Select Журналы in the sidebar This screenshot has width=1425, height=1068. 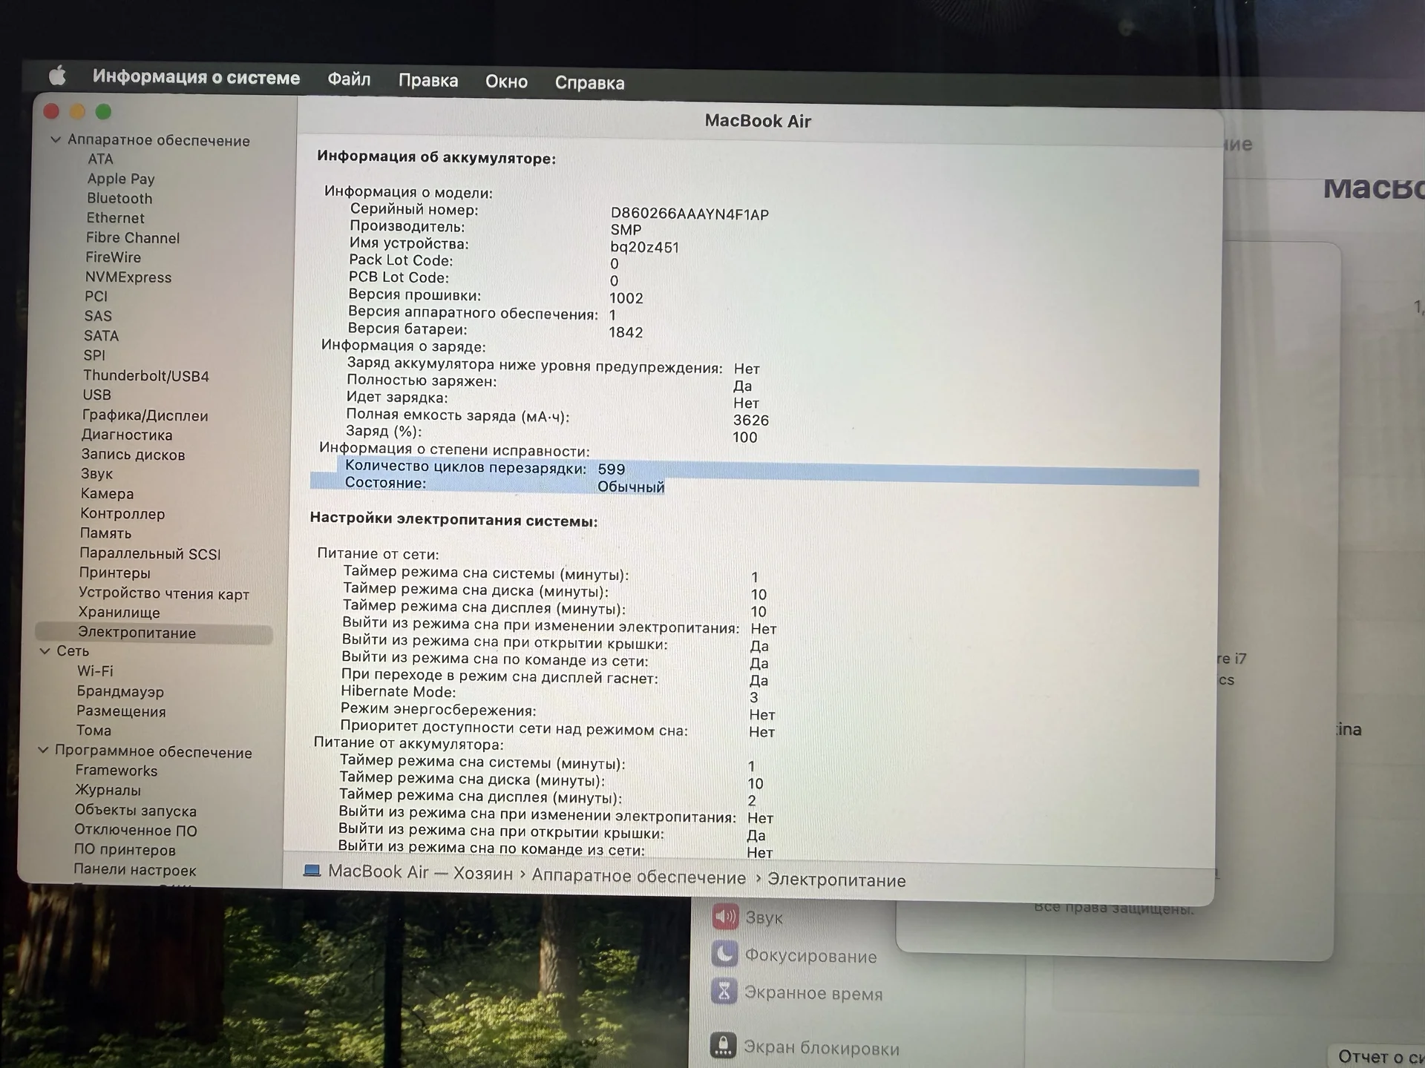[x=108, y=791]
